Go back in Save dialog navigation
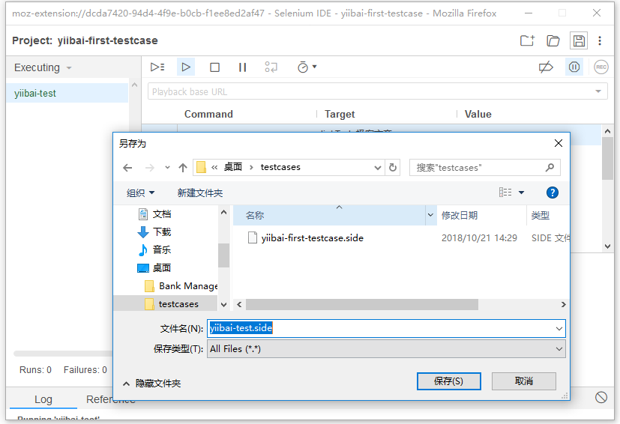The image size is (620, 424). point(127,168)
